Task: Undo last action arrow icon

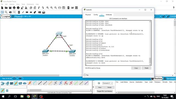Action: (39, 8)
